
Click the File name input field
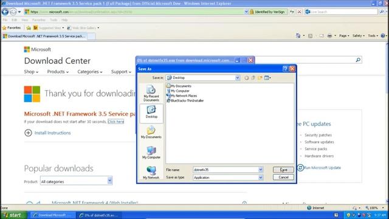pos(225,170)
